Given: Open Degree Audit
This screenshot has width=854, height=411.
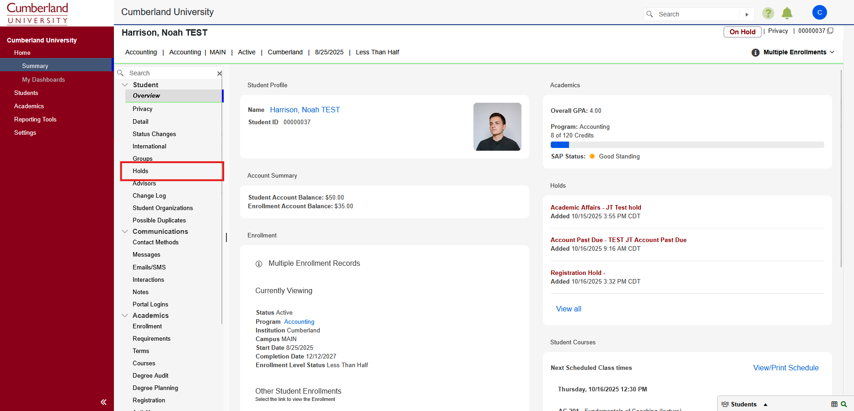Looking at the screenshot, I should [x=150, y=375].
